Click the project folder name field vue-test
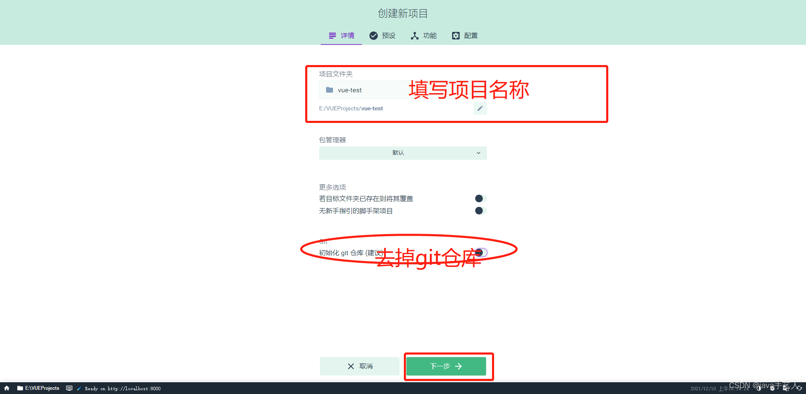 coord(403,90)
